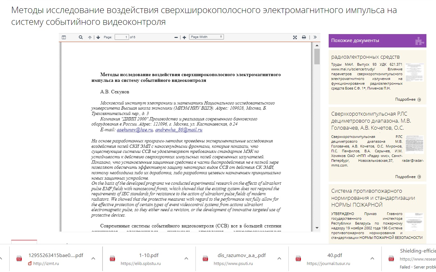
Task: Open Система противопожарного нормирования document title
Action: 373,198
